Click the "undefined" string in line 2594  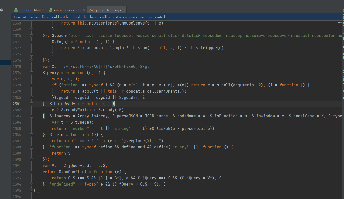62,184
